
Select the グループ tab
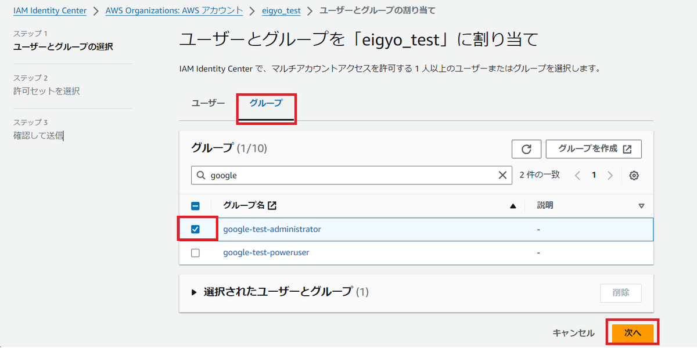[x=266, y=103]
